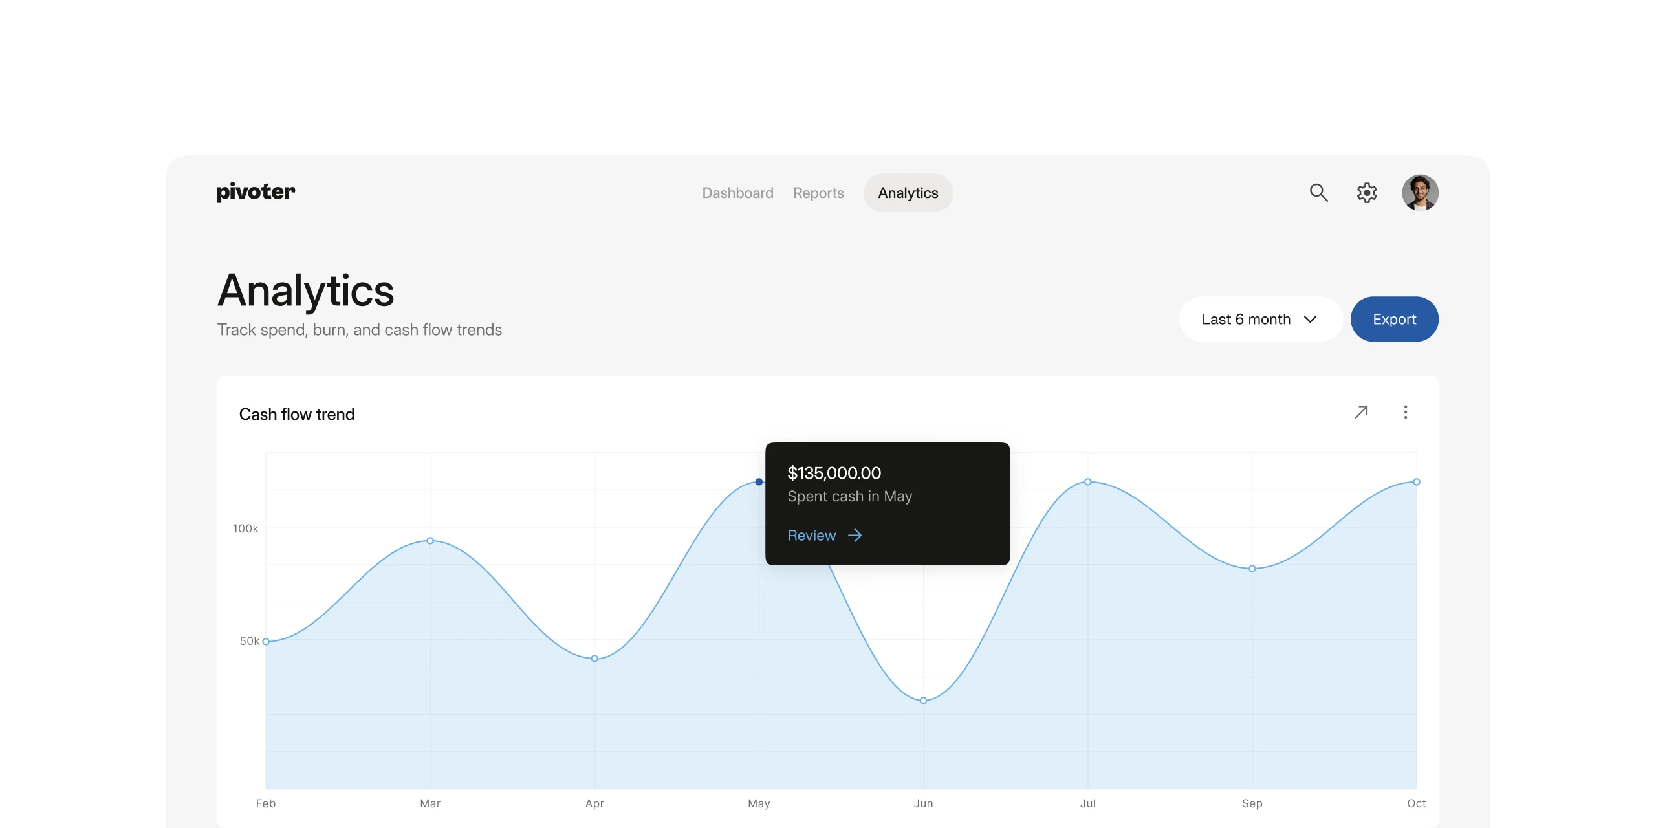The height and width of the screenshot is (828, 1656).
Task: Switch to the Dashboard tab
Action: (x=737, y=193)
